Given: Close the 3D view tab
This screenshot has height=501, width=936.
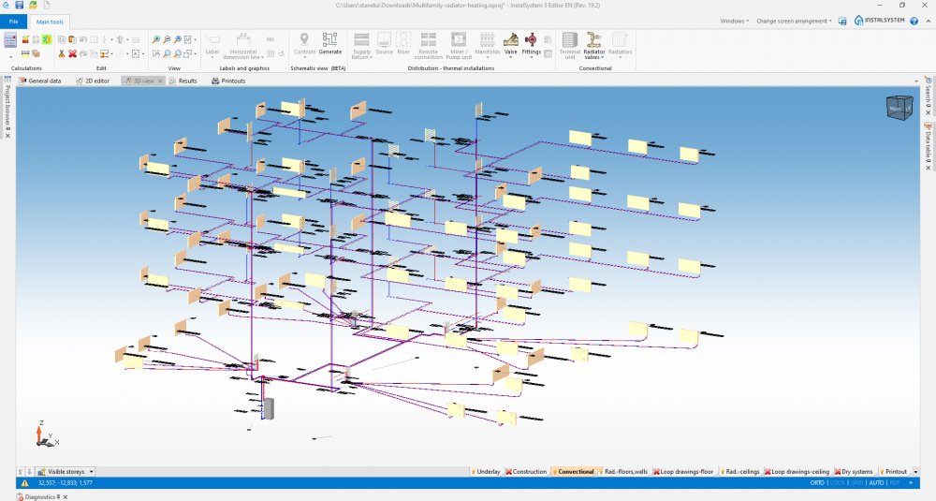Looking at the screenshot, I should point(160,81).
